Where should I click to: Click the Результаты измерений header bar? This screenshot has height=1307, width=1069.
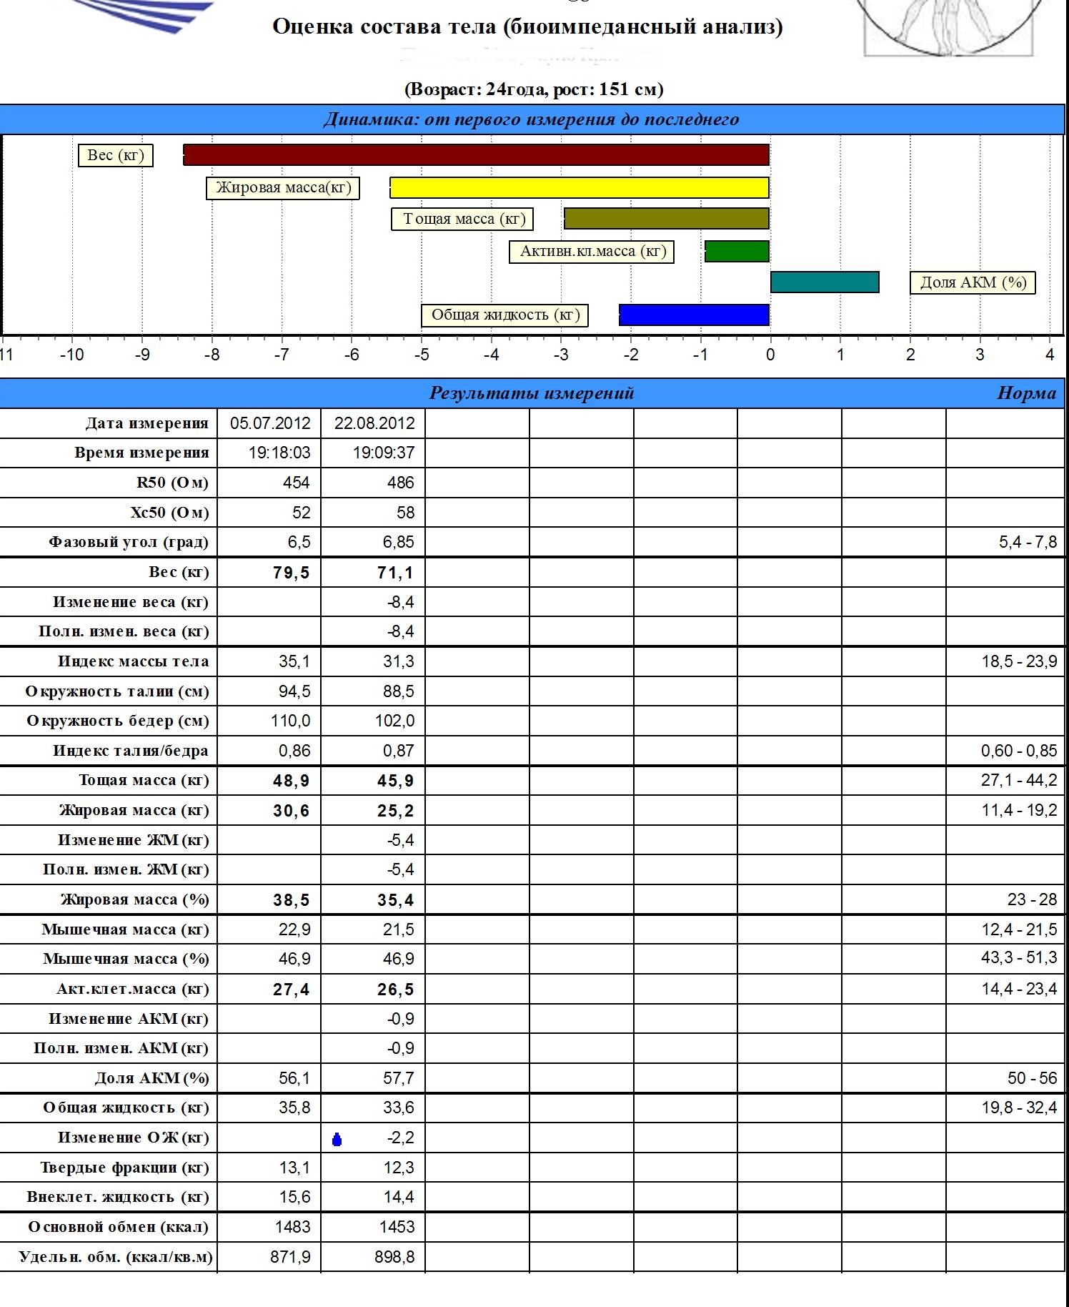(x=532, y=393)
